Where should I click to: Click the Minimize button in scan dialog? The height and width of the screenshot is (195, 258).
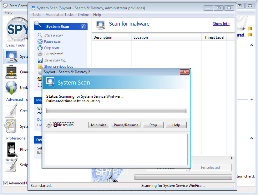coord(99,125)
